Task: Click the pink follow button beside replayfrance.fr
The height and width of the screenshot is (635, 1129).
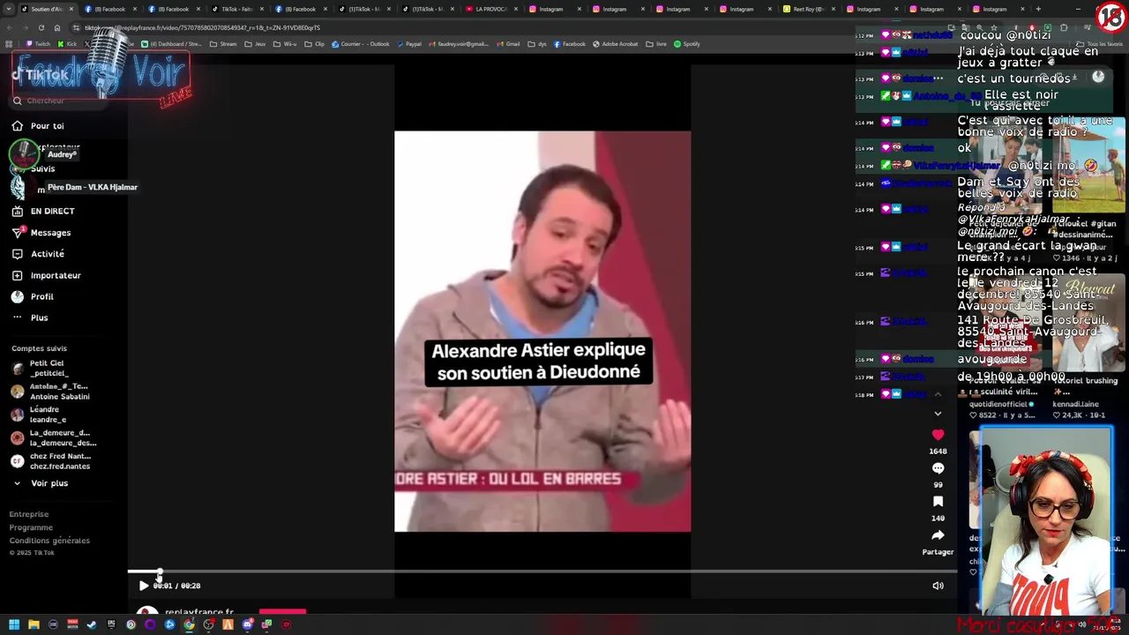Action: [x=282, y=611]
